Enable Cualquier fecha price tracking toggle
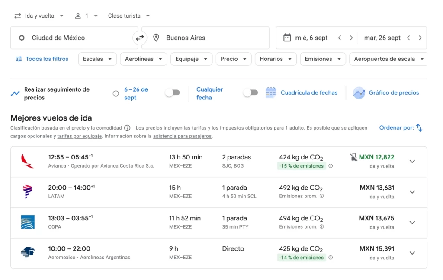 coord(250,93)
